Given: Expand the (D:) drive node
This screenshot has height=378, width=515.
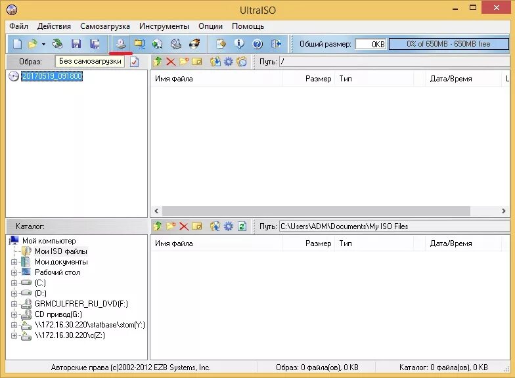Looking at the screenshot, I should [x=14, y=294].
